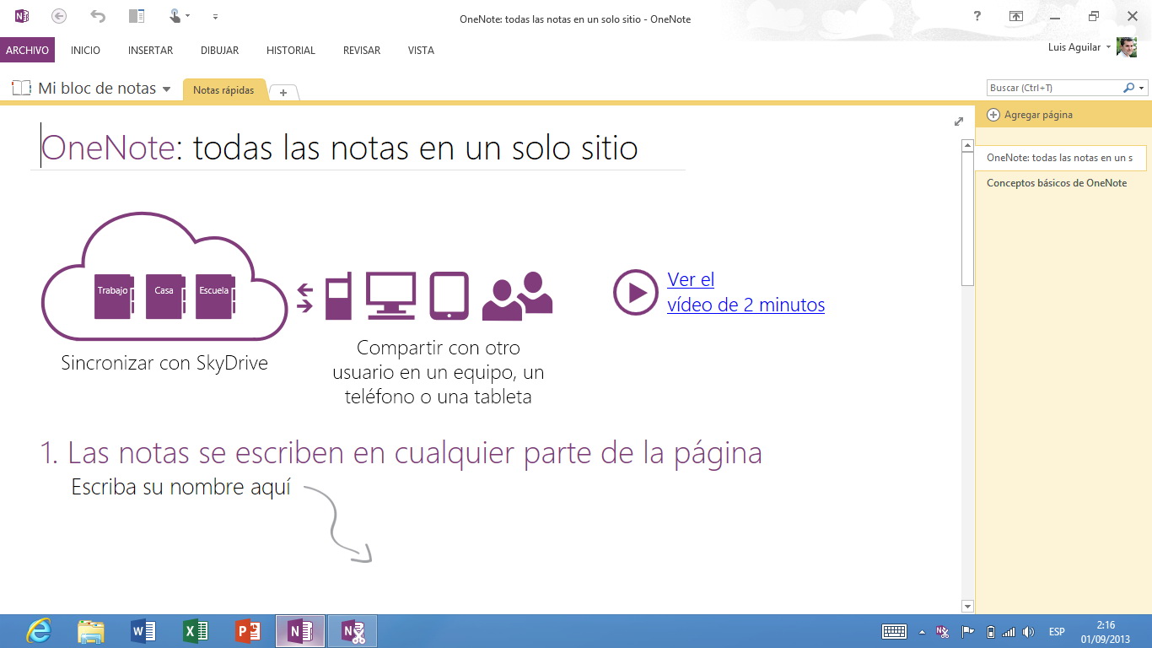Open the INSERTAR ribbon tab
1152x648 pixels.
[150, 51]
